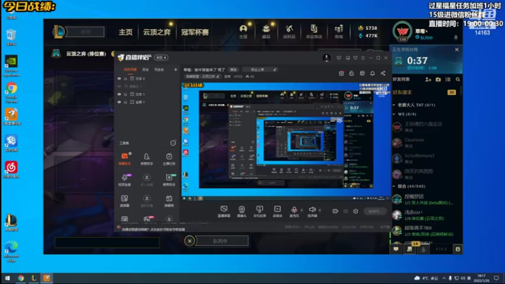The height and width of the screenshot is (284, 505).
Task: Open the microphone tool with purple badge
Action: pyautogui.click(x=124, y=180)
